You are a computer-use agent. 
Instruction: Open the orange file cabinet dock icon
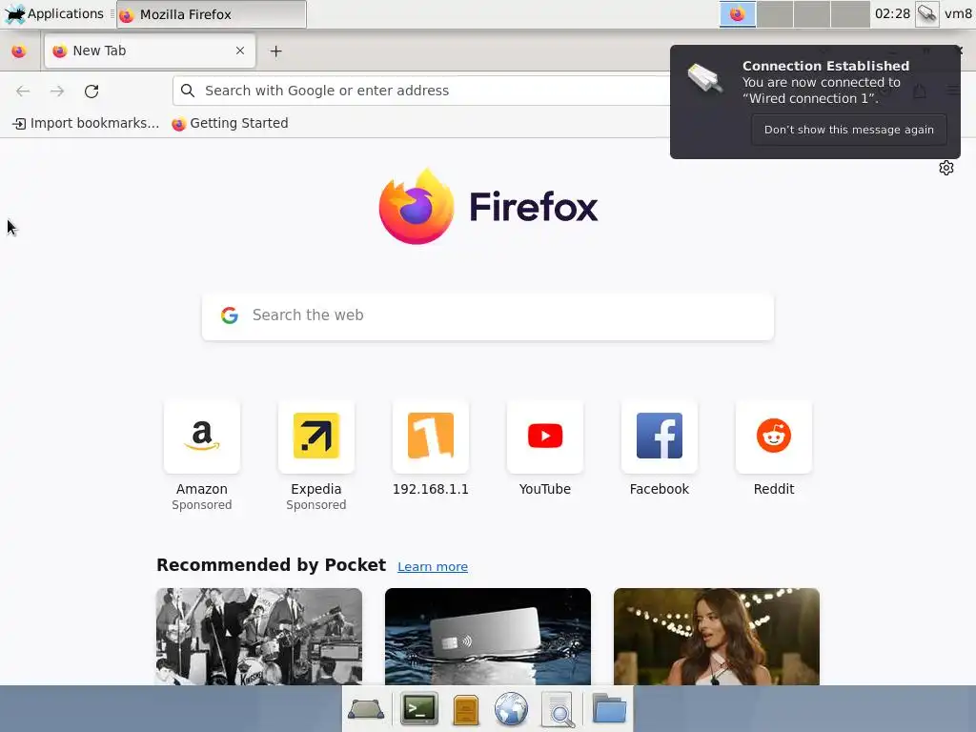tap(465, 710)
